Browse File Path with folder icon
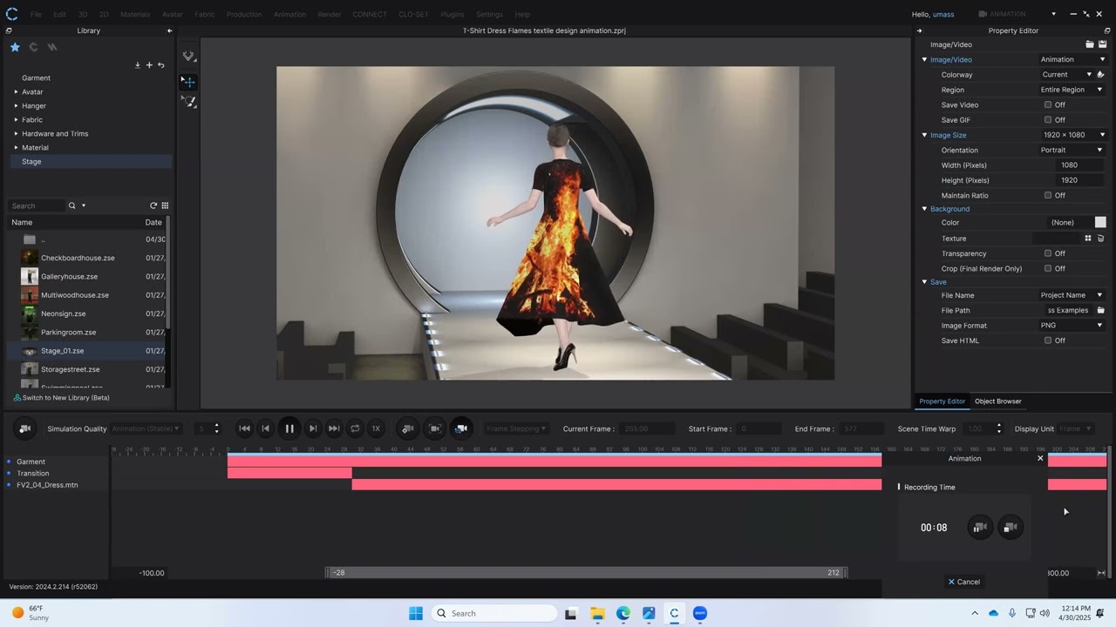1116x627 pixels. [x=1100, y=311]
